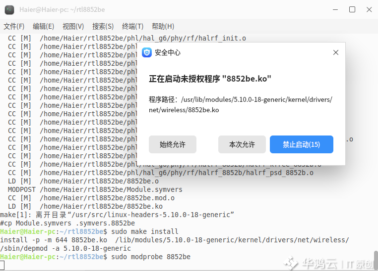378x271 pixels.
Task: Click the '/sbin/depmod -a 5.10.0-18-generic' line
Action: point(65,248)
